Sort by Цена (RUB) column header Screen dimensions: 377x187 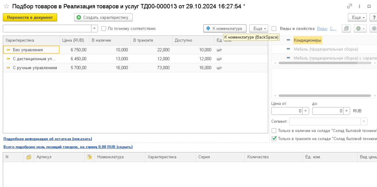[74, 40]
